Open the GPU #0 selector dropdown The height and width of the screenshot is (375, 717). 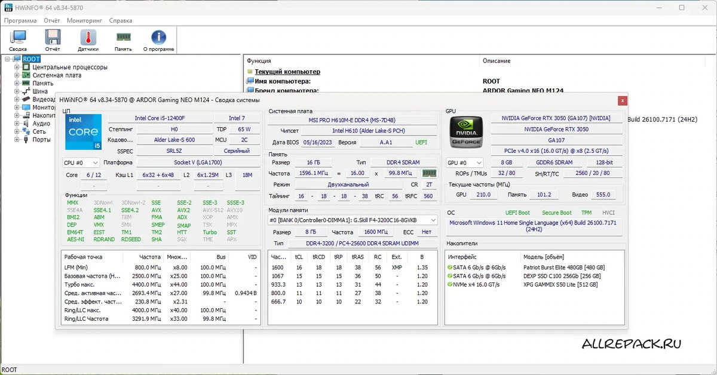tap(464, 162)
